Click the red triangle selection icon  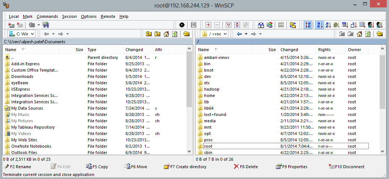click(229, 25)
